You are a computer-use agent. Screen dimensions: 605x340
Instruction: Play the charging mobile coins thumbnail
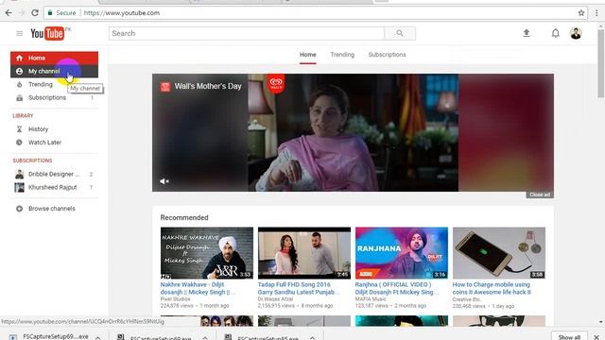tap(499, 253)
